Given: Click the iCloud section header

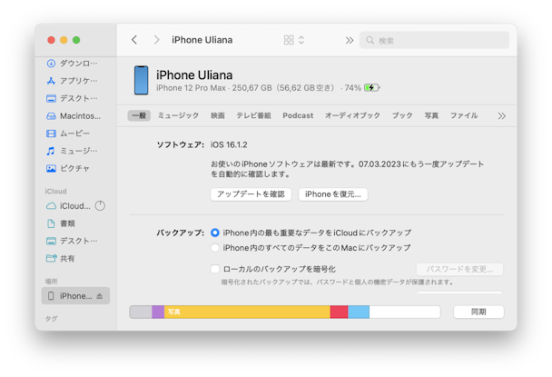Looking at the screenshot, I should pyautogui.click(x=55, y=191).
